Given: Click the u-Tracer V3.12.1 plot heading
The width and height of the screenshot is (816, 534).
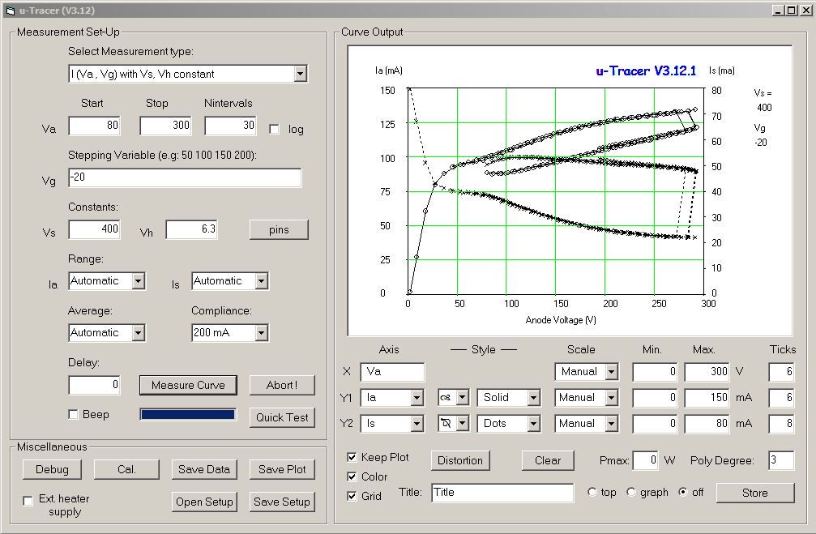Looking at the screenshot, I should [x=646, y=70].
